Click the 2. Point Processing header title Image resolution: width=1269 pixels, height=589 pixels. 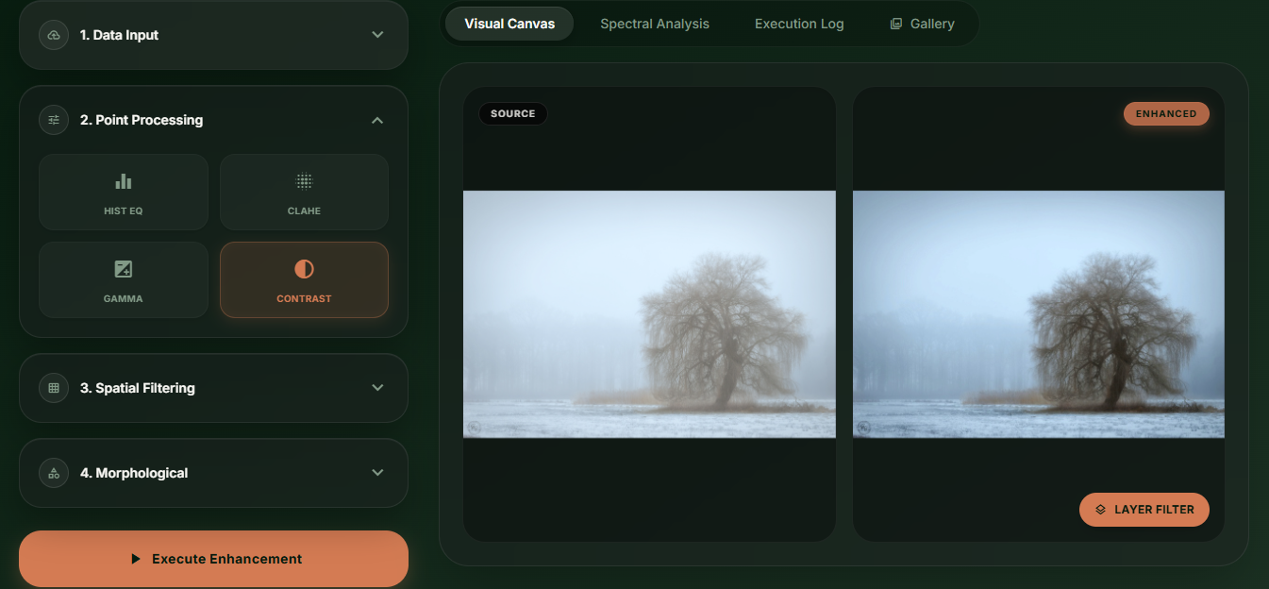pos(142,120)
